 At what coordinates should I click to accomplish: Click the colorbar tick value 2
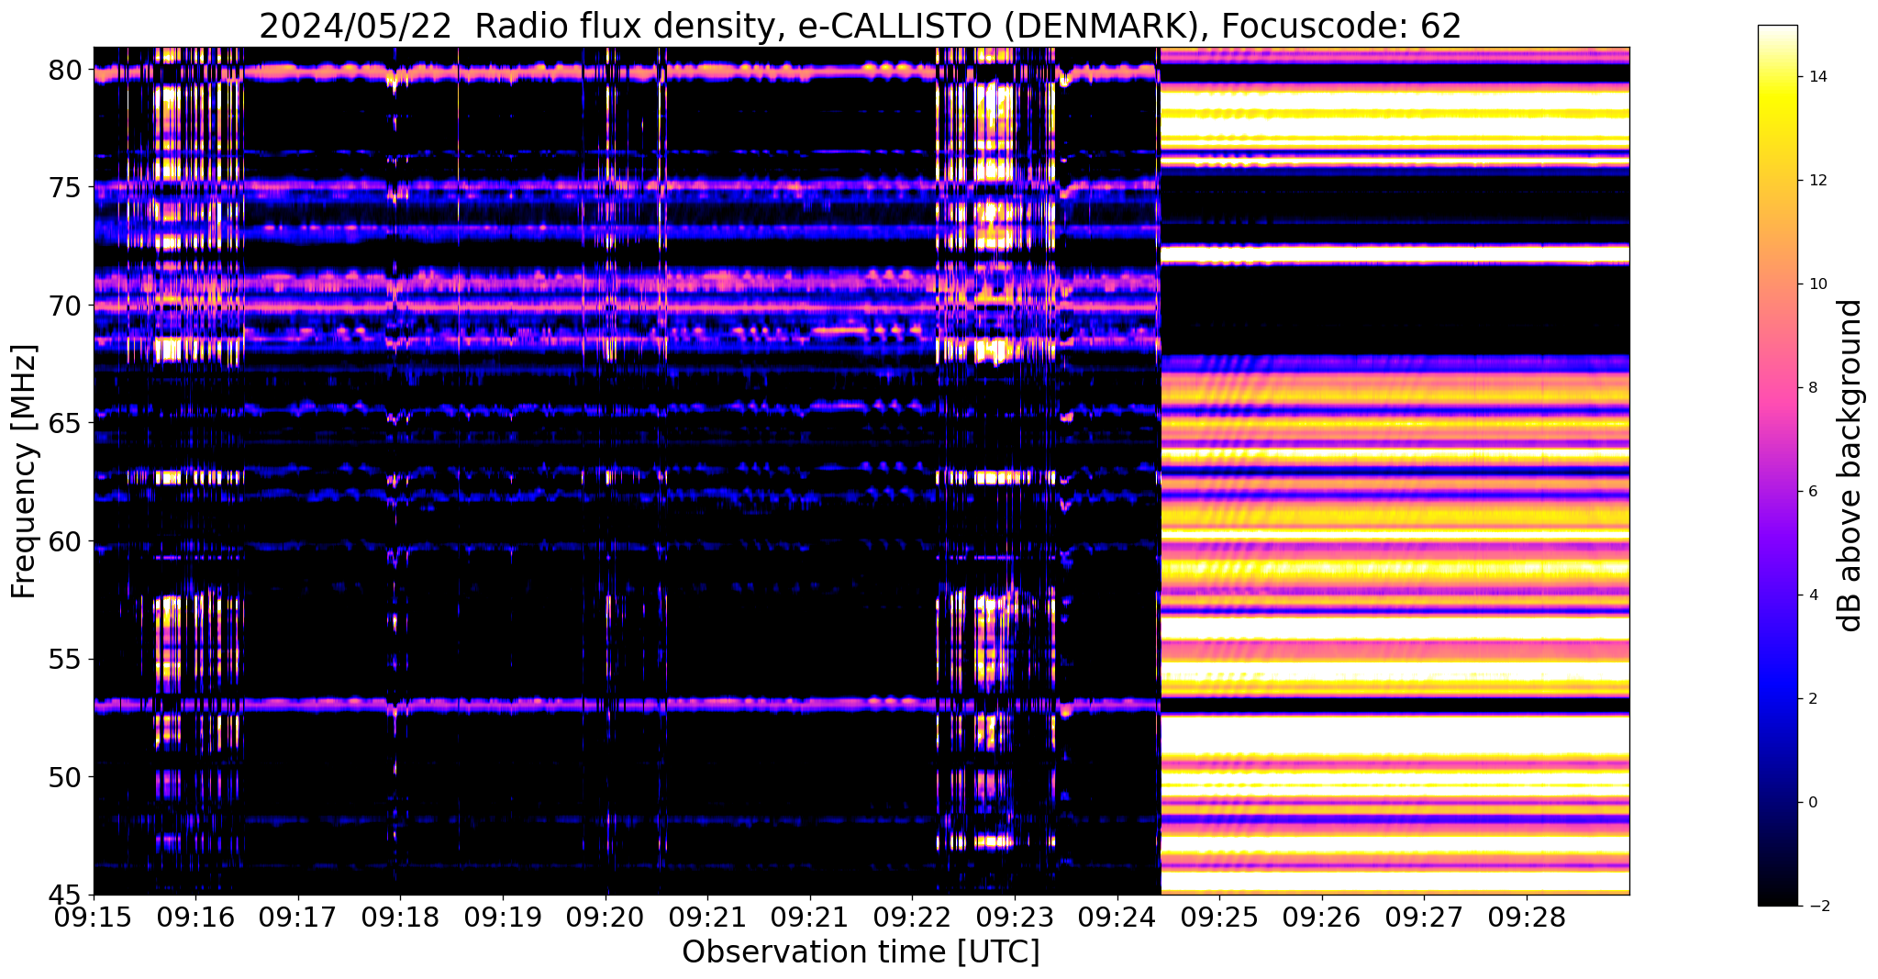point(1811,699)
